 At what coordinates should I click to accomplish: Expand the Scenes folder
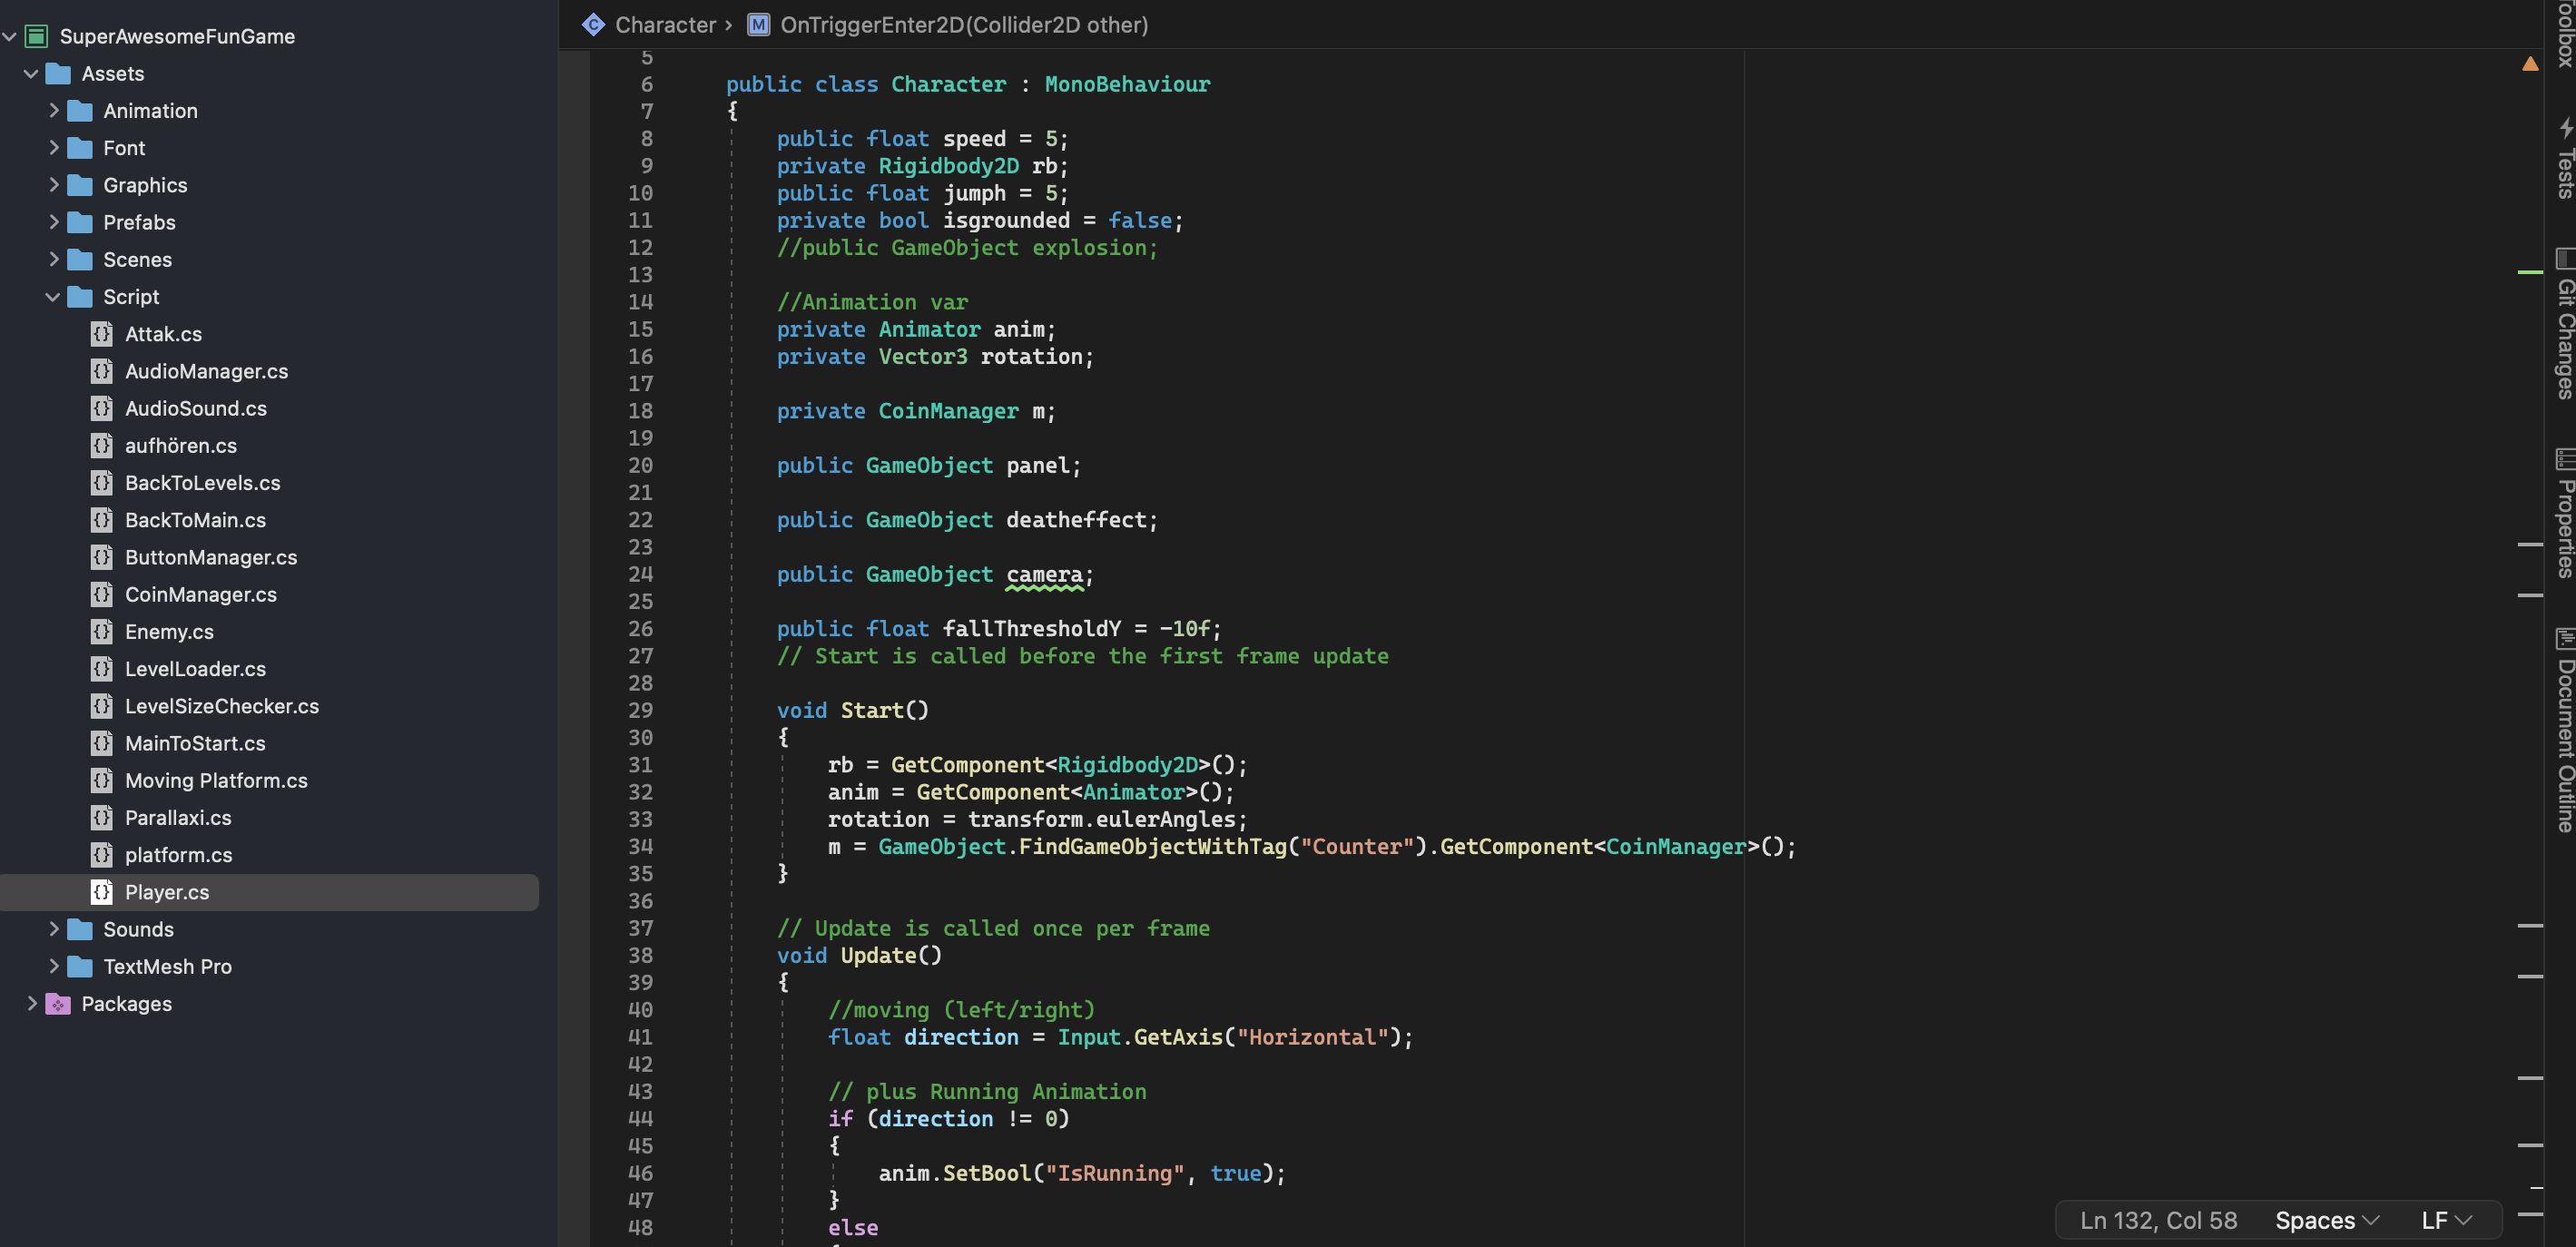coord(54,260)
